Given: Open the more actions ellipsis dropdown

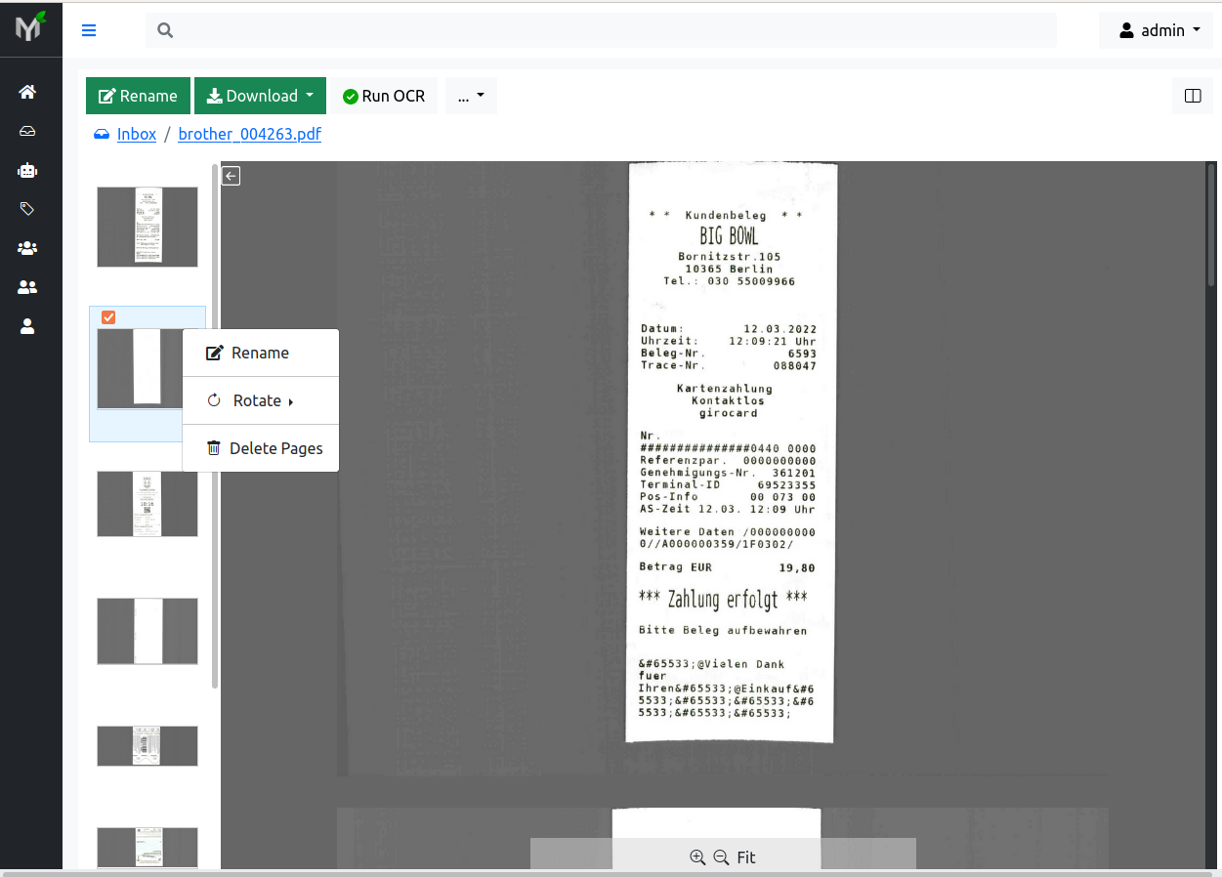Looking at the screenshot, I should tap(471, 96).
